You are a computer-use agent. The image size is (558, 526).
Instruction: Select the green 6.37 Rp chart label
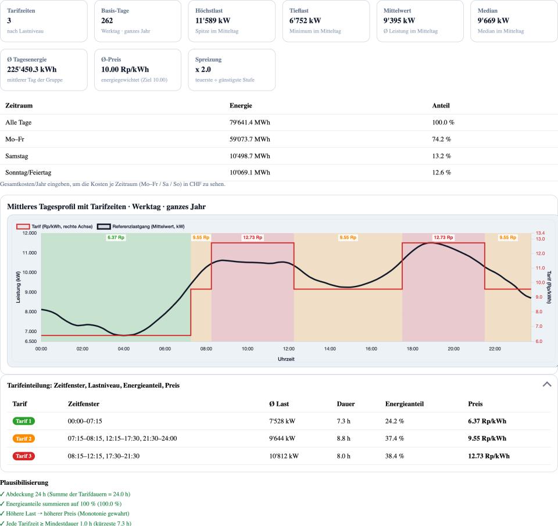click(x=116, y=237)
